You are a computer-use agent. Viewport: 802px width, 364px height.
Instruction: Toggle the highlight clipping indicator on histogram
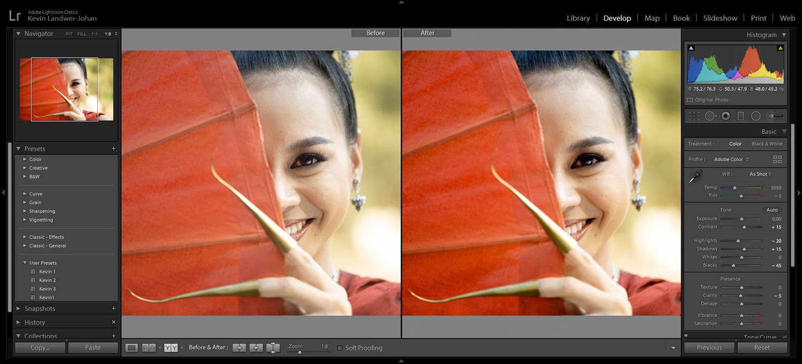point(780,49)
